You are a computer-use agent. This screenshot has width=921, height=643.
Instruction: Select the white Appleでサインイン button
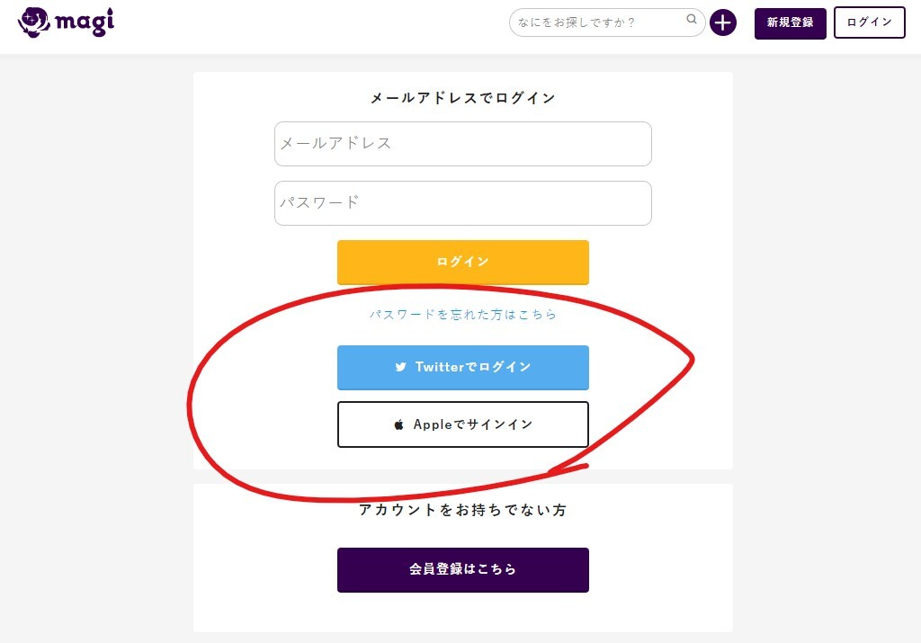click(x=462, y=424)
